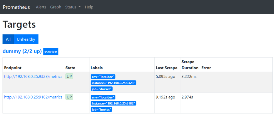Screen dimensions: 274x117
Task: Click the dummy (2/2 up) heading link
Action: tap(22, 51)
